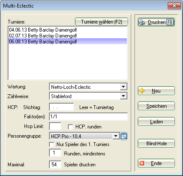183x176 pixels.
Task: Close the Multi-Eclectic dialog window
Action: [174, 6]
